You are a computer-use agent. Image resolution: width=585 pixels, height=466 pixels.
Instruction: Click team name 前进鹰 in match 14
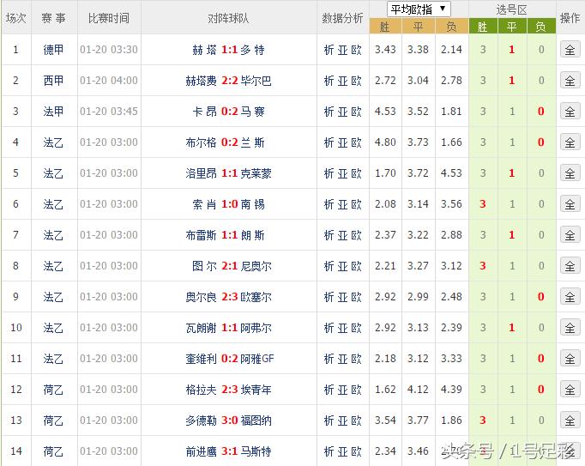[201, 451]
